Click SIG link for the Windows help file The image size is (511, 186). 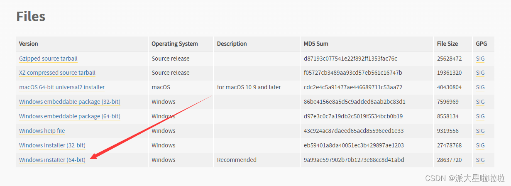(480, 131)
